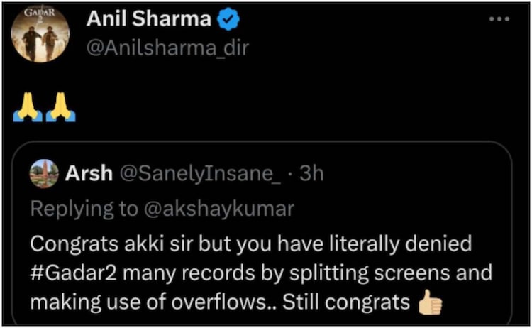Open the @Anilsharma_dir handle link

[x=167, y=47]
